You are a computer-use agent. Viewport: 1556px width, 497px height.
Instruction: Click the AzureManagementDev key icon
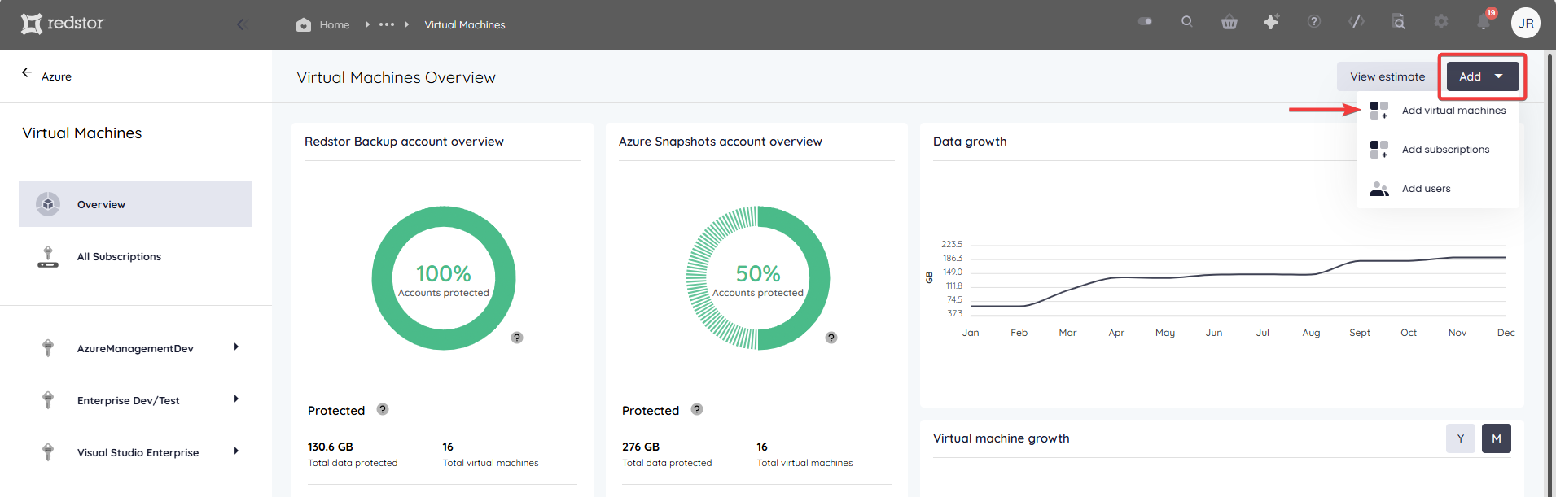click(48, 348)
